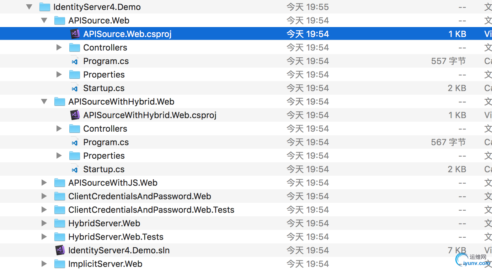Select Properties name under APISourceWithHybrid.Web

point(104,156)
